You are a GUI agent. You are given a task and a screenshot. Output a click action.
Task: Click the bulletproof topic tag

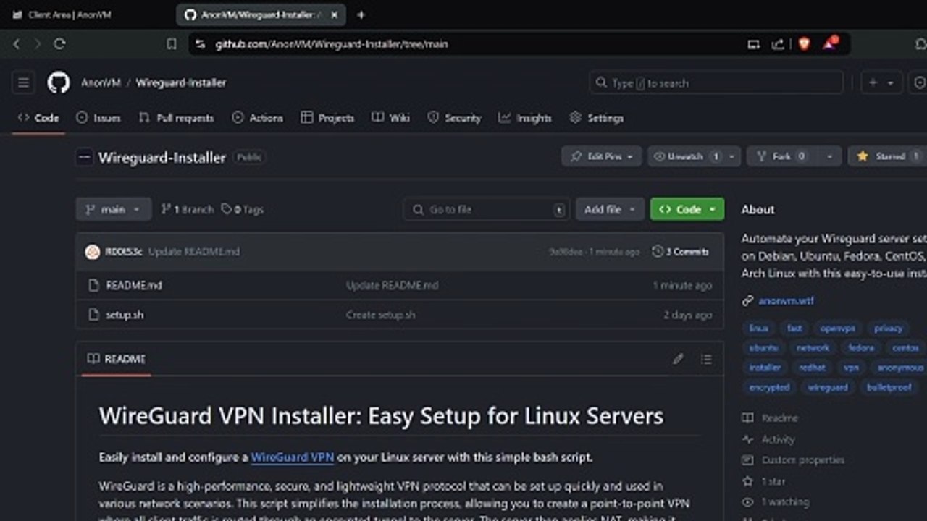(889, 387)
